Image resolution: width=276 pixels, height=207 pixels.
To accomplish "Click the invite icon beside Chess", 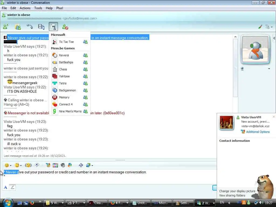I will pos(85,69).
